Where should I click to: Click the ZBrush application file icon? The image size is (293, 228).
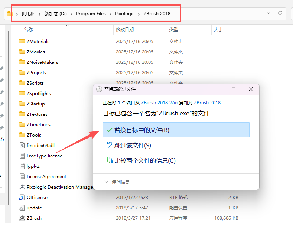click(x=22, y=218)
